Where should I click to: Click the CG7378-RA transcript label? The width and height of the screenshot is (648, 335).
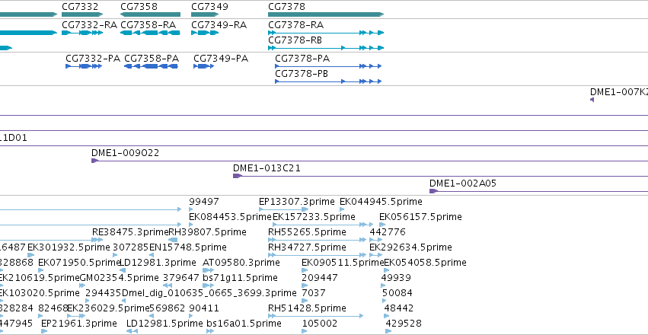point(296,25)
